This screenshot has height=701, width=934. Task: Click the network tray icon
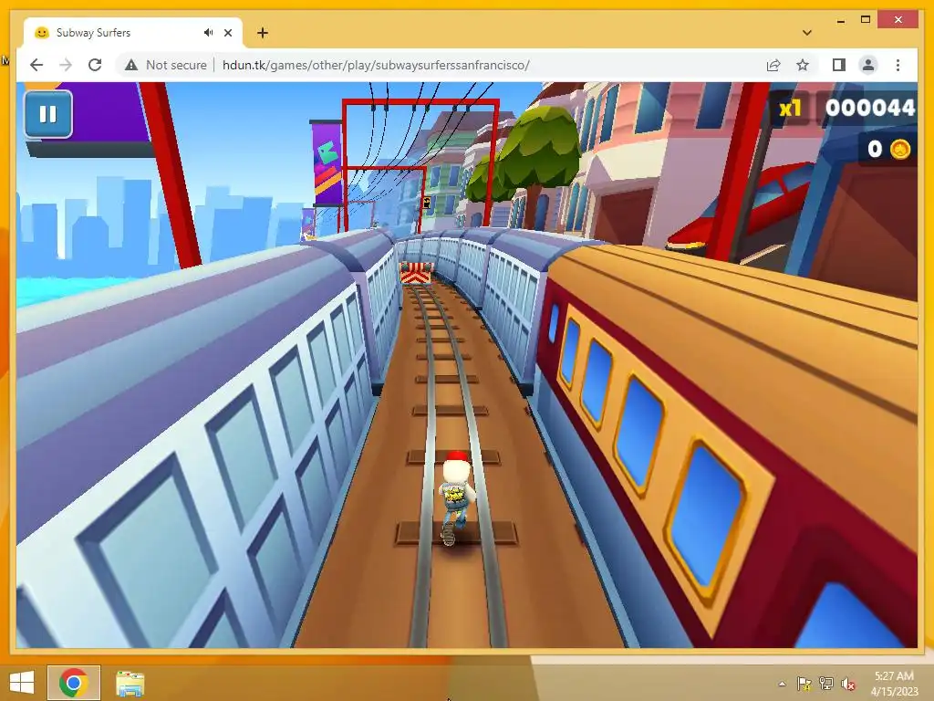(x=825, y=684)
